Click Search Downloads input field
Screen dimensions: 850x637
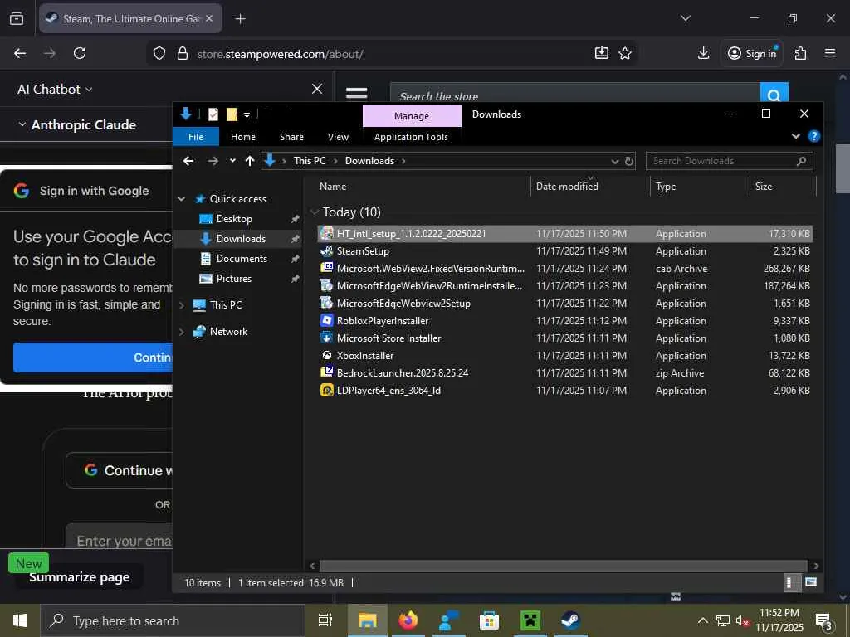tap(729, 161)
